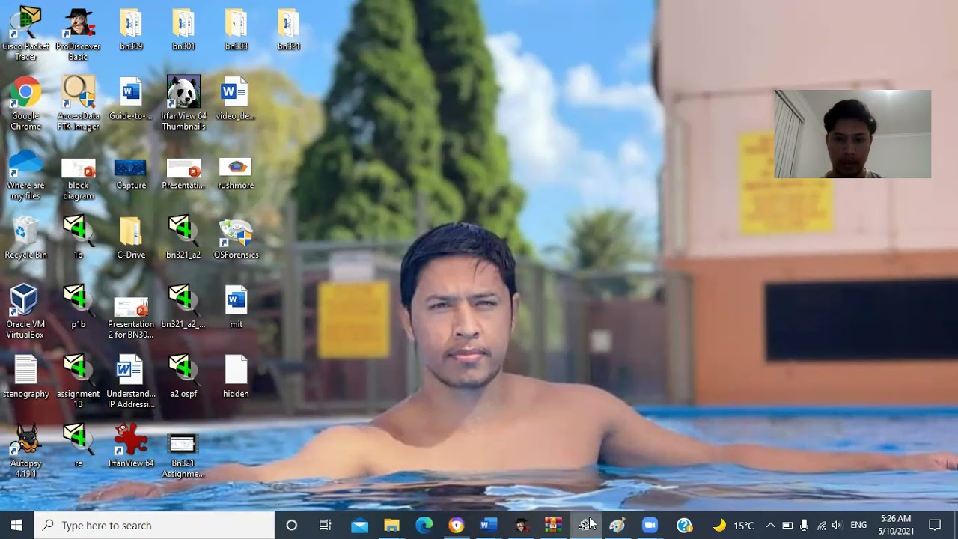Open Where are my files shortcut
Screen dimensions: 958x539
coord(25,175)
